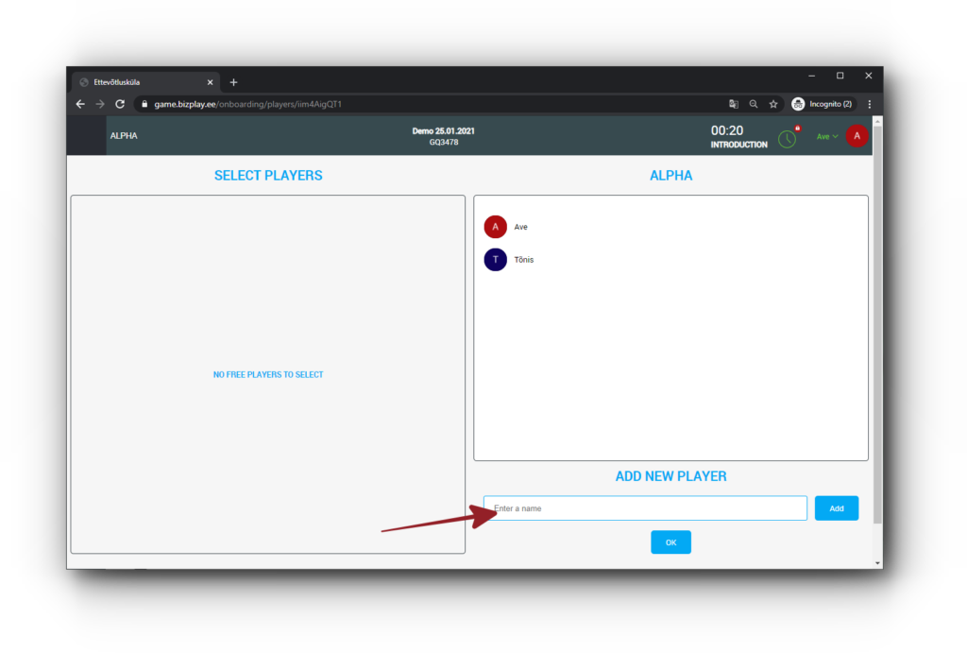This screenshot has width=967, height=653.
Task: Click the Incognito profile indicator
Action: pos(822,104)
